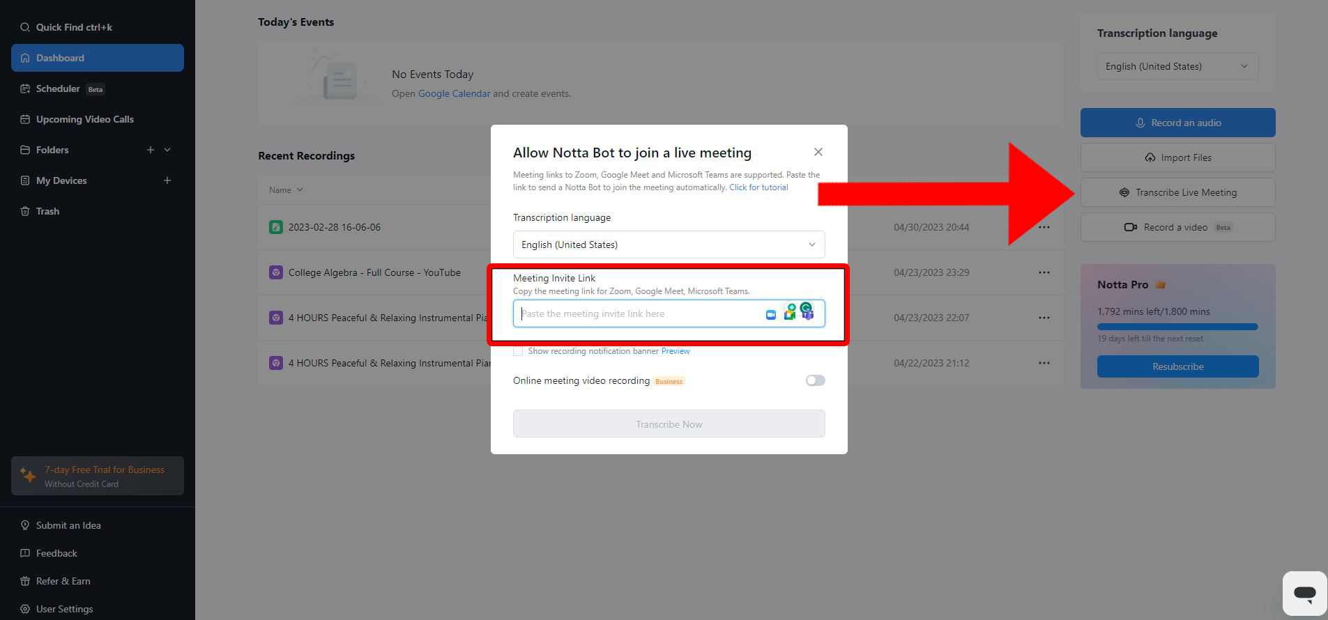Click Transcribe Now button
This screenshot has width=1328, height=620.
click(x=669, y=424)
